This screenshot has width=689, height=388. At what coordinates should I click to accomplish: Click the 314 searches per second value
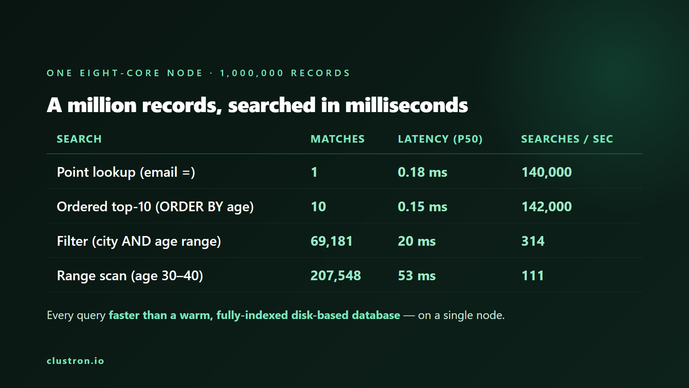click(533, 241)
